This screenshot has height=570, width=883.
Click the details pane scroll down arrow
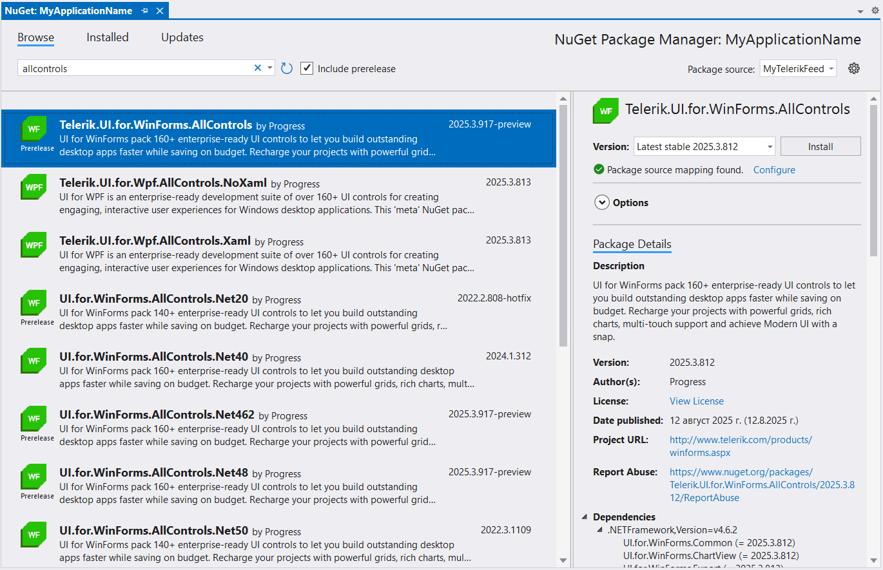(873, 561)
